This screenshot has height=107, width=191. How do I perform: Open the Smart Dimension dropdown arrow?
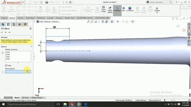tap(11, 15)
